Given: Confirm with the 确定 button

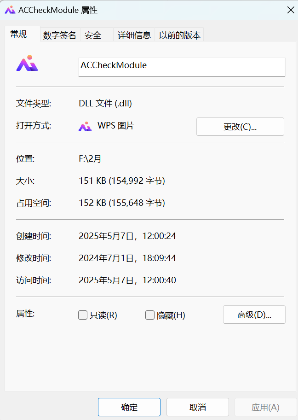Looking at the screenshot, I should (129, 407).
